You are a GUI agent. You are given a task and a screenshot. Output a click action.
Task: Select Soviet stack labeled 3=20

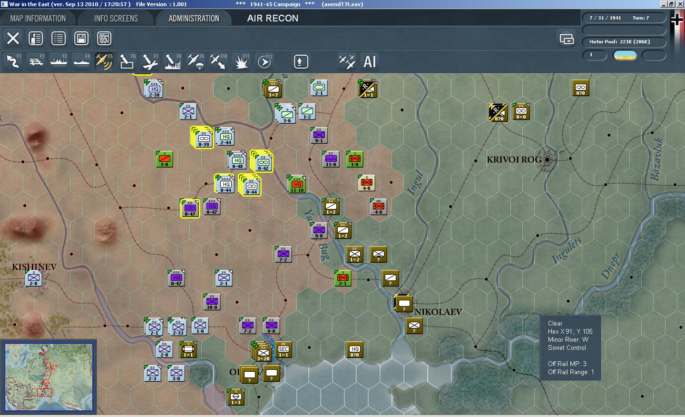point(262,351)
